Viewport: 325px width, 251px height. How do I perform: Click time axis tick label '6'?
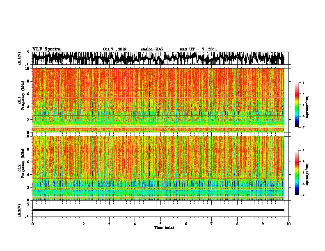click(x=186, y=224)
